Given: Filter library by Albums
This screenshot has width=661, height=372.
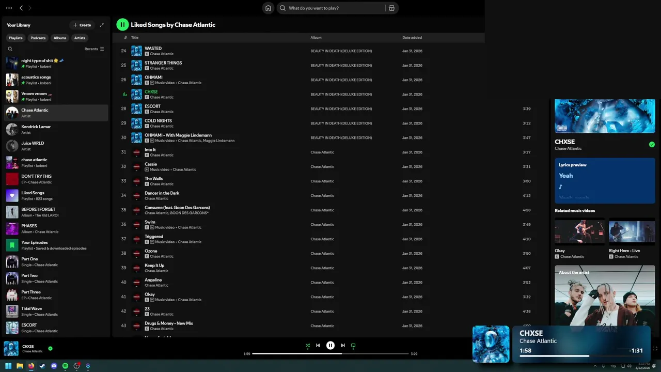Looking at the screenshot, I should 60,38.
